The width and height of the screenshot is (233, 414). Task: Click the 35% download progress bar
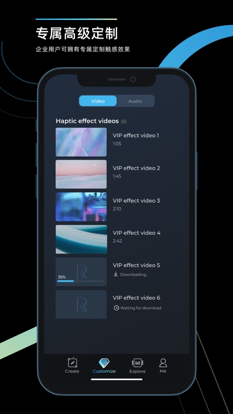(x=81, y=281)
